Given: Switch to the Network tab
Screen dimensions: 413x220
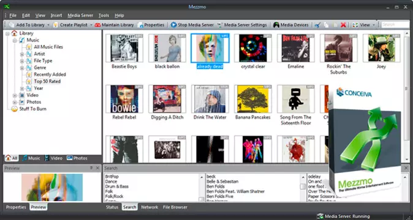Looking at the screenshot, I should [x=150, y=207].
